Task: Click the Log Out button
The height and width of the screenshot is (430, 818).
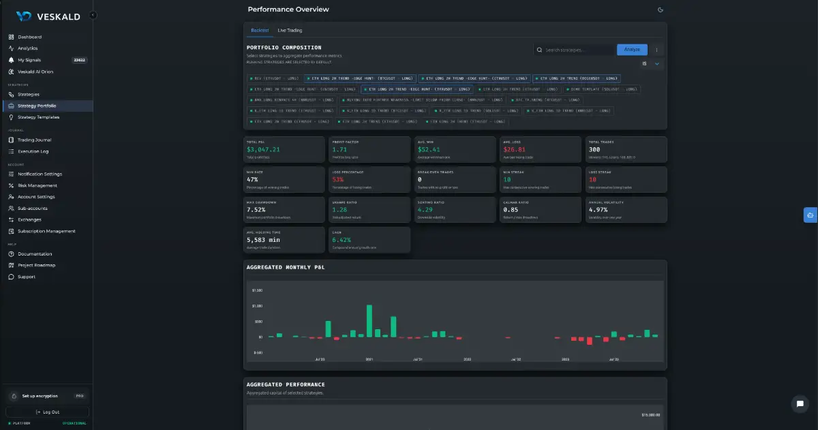Action: (x=47, y=412)
